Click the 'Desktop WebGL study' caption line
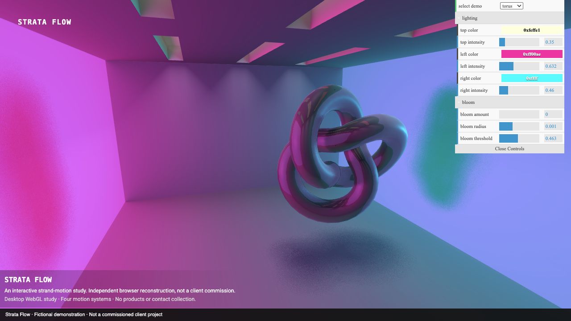This screenshot has height=321, width=571. pyautogui.click(x=100, y=299)
